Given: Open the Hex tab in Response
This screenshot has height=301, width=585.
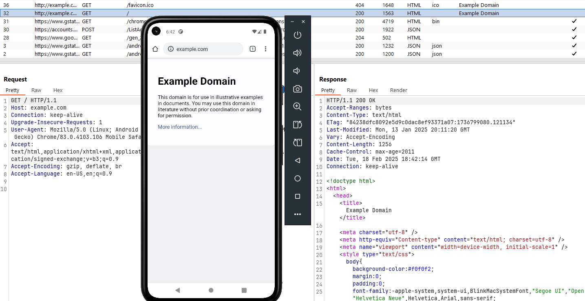Looking at the screenshot, I should tap(373, 90).
